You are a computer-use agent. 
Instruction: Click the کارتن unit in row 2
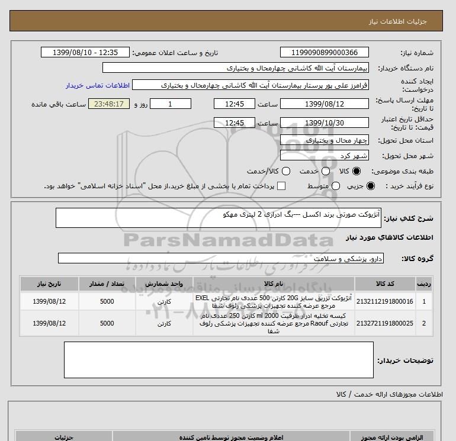164,324
